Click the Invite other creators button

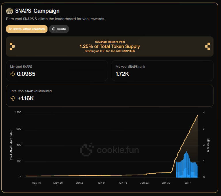(x=27, y=29)
